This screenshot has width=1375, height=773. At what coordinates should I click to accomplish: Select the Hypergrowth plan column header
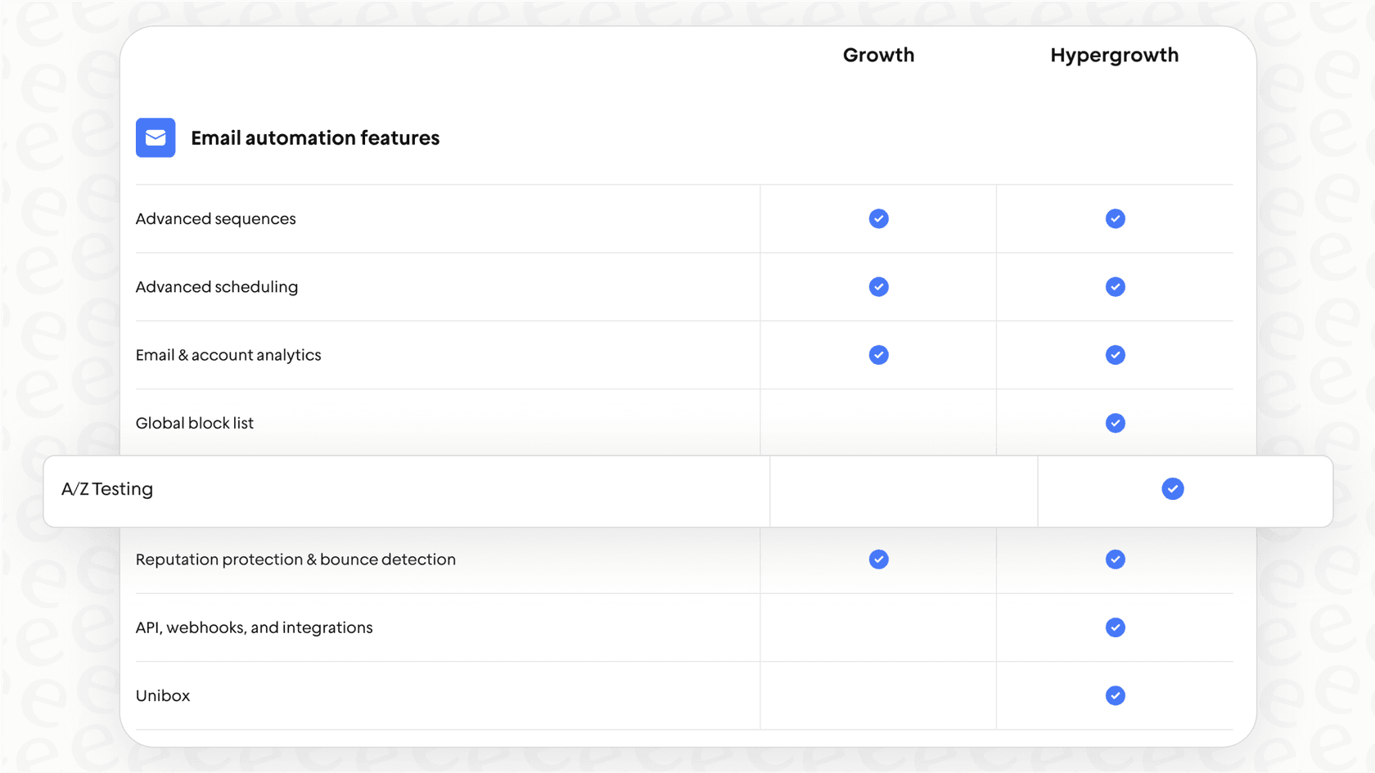tap(1114, 55)
